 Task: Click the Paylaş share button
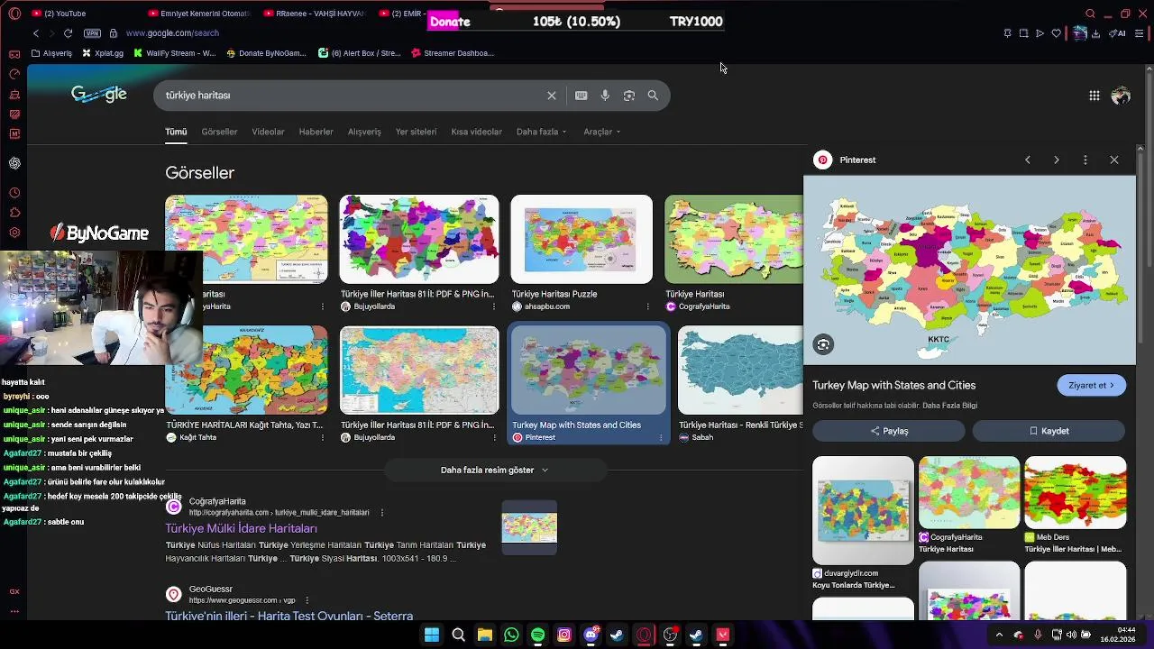tap(889, 431)
